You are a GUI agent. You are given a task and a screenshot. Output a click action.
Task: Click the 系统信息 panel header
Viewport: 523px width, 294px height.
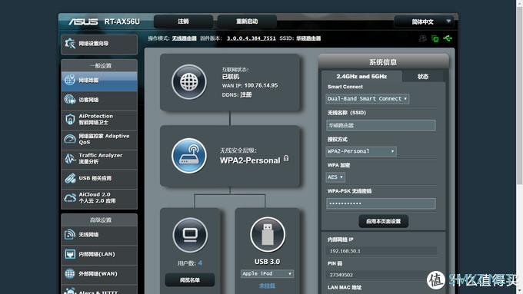tap(383, 62)
